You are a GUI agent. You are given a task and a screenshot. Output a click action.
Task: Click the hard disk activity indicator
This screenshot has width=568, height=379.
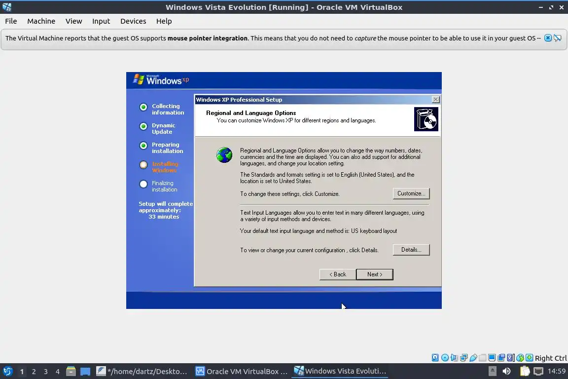[435, 358]
